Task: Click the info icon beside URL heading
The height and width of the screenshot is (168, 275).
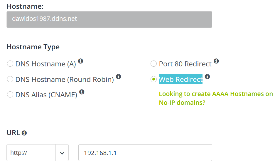Action: click(x=24, y=133)
